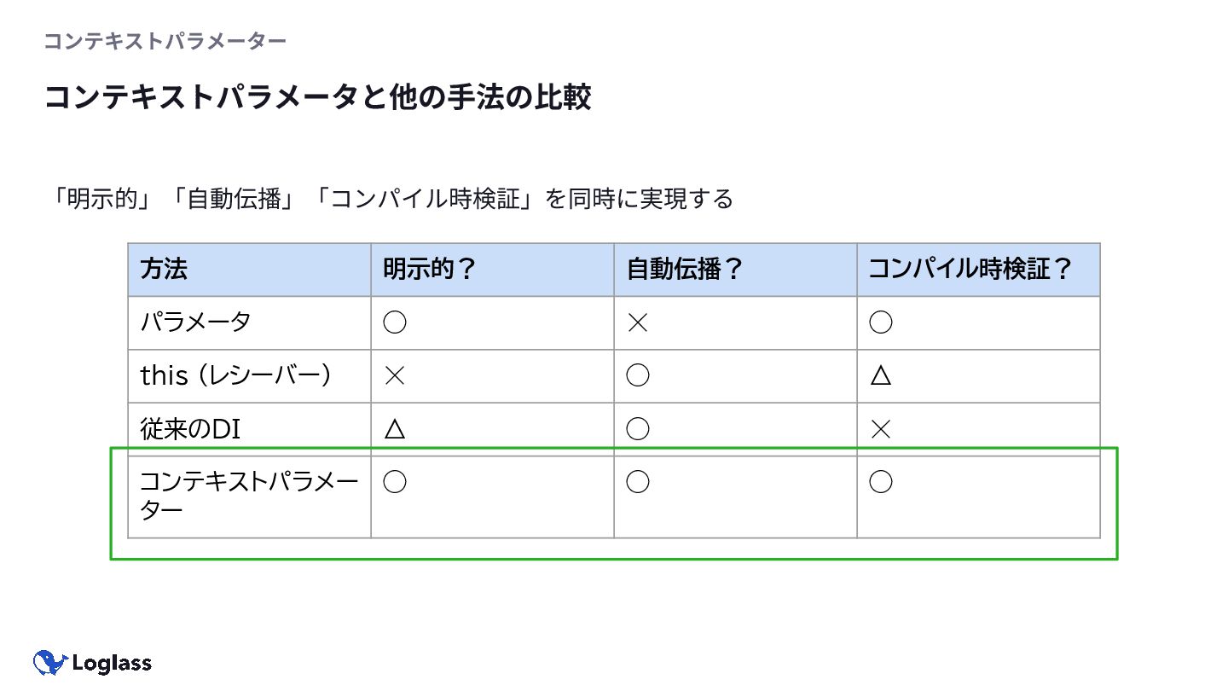Select the this（レシーバー）row label
This screenshot has width=1228, height=691.
(236, 375)
